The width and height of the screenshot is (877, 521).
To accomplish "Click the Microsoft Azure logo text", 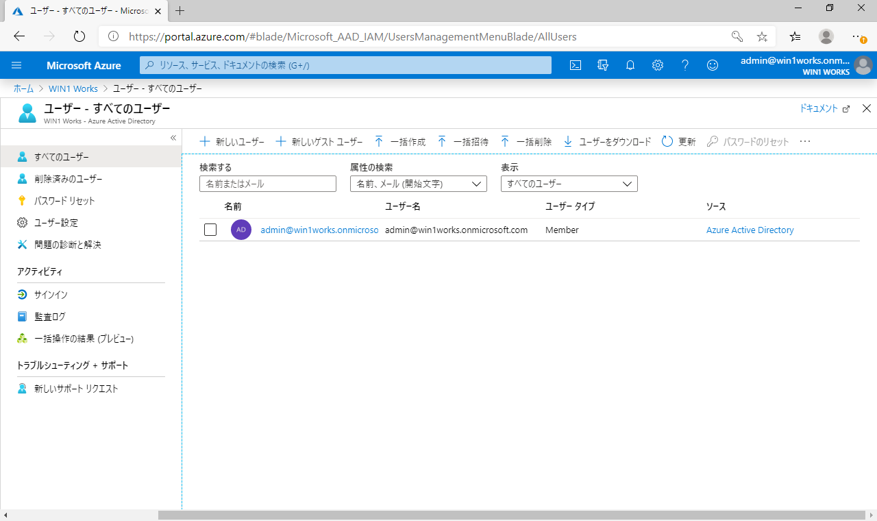I will pyautogui.click(x=84, y=66).
